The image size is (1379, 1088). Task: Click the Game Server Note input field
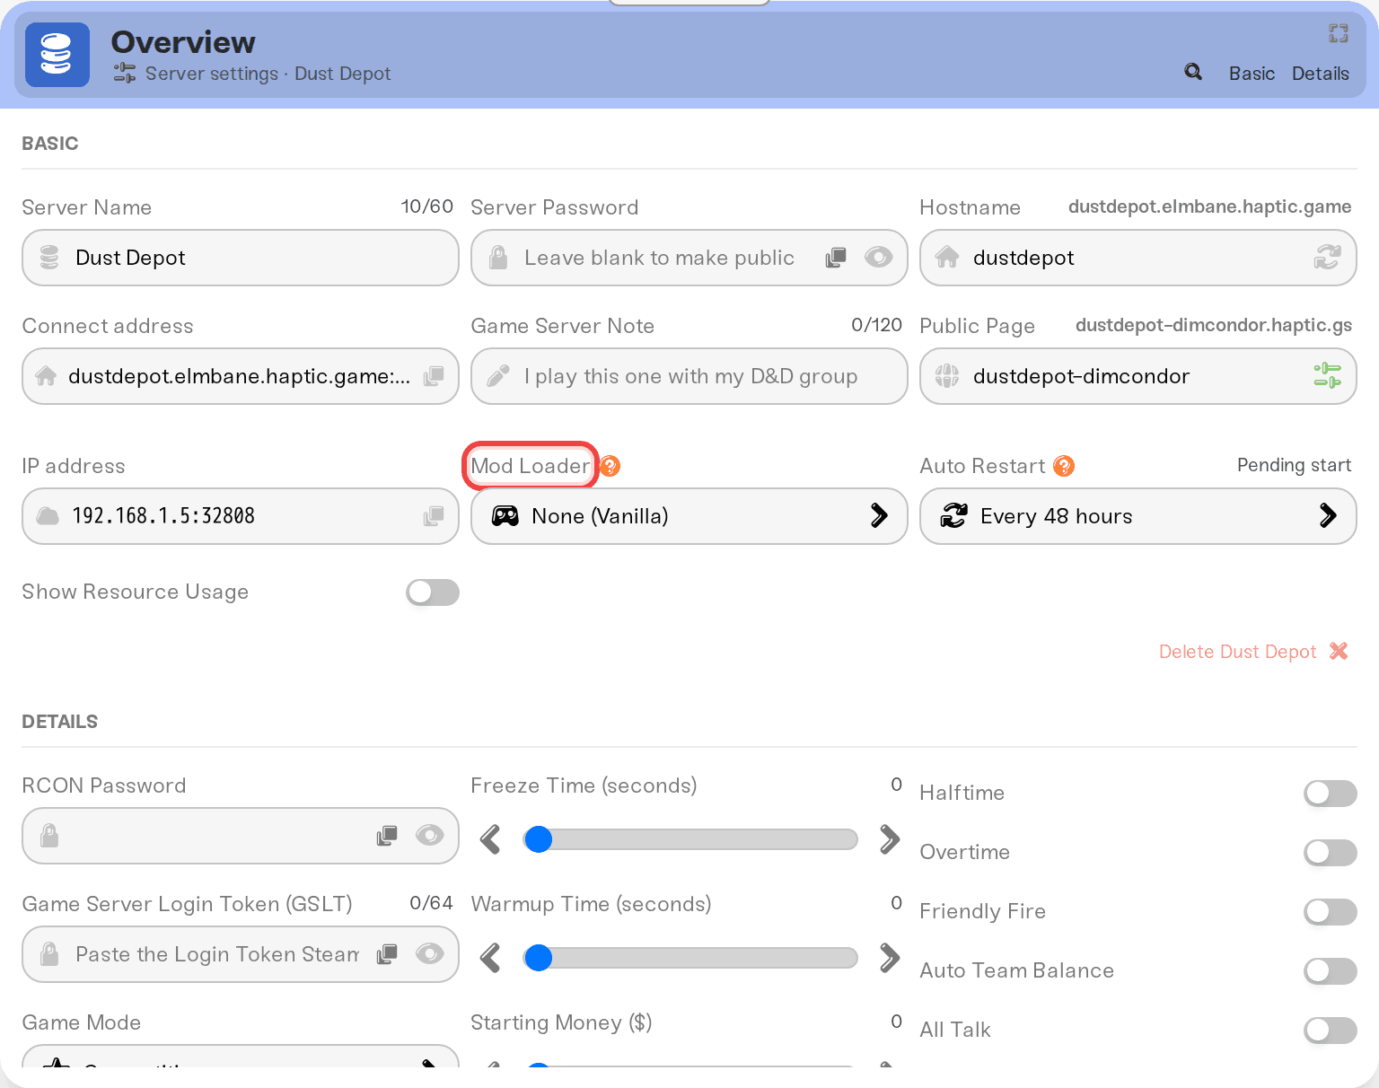[x=689, y=376]
